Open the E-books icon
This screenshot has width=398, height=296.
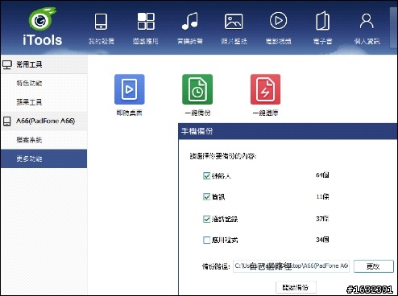(x=322, y=21)
